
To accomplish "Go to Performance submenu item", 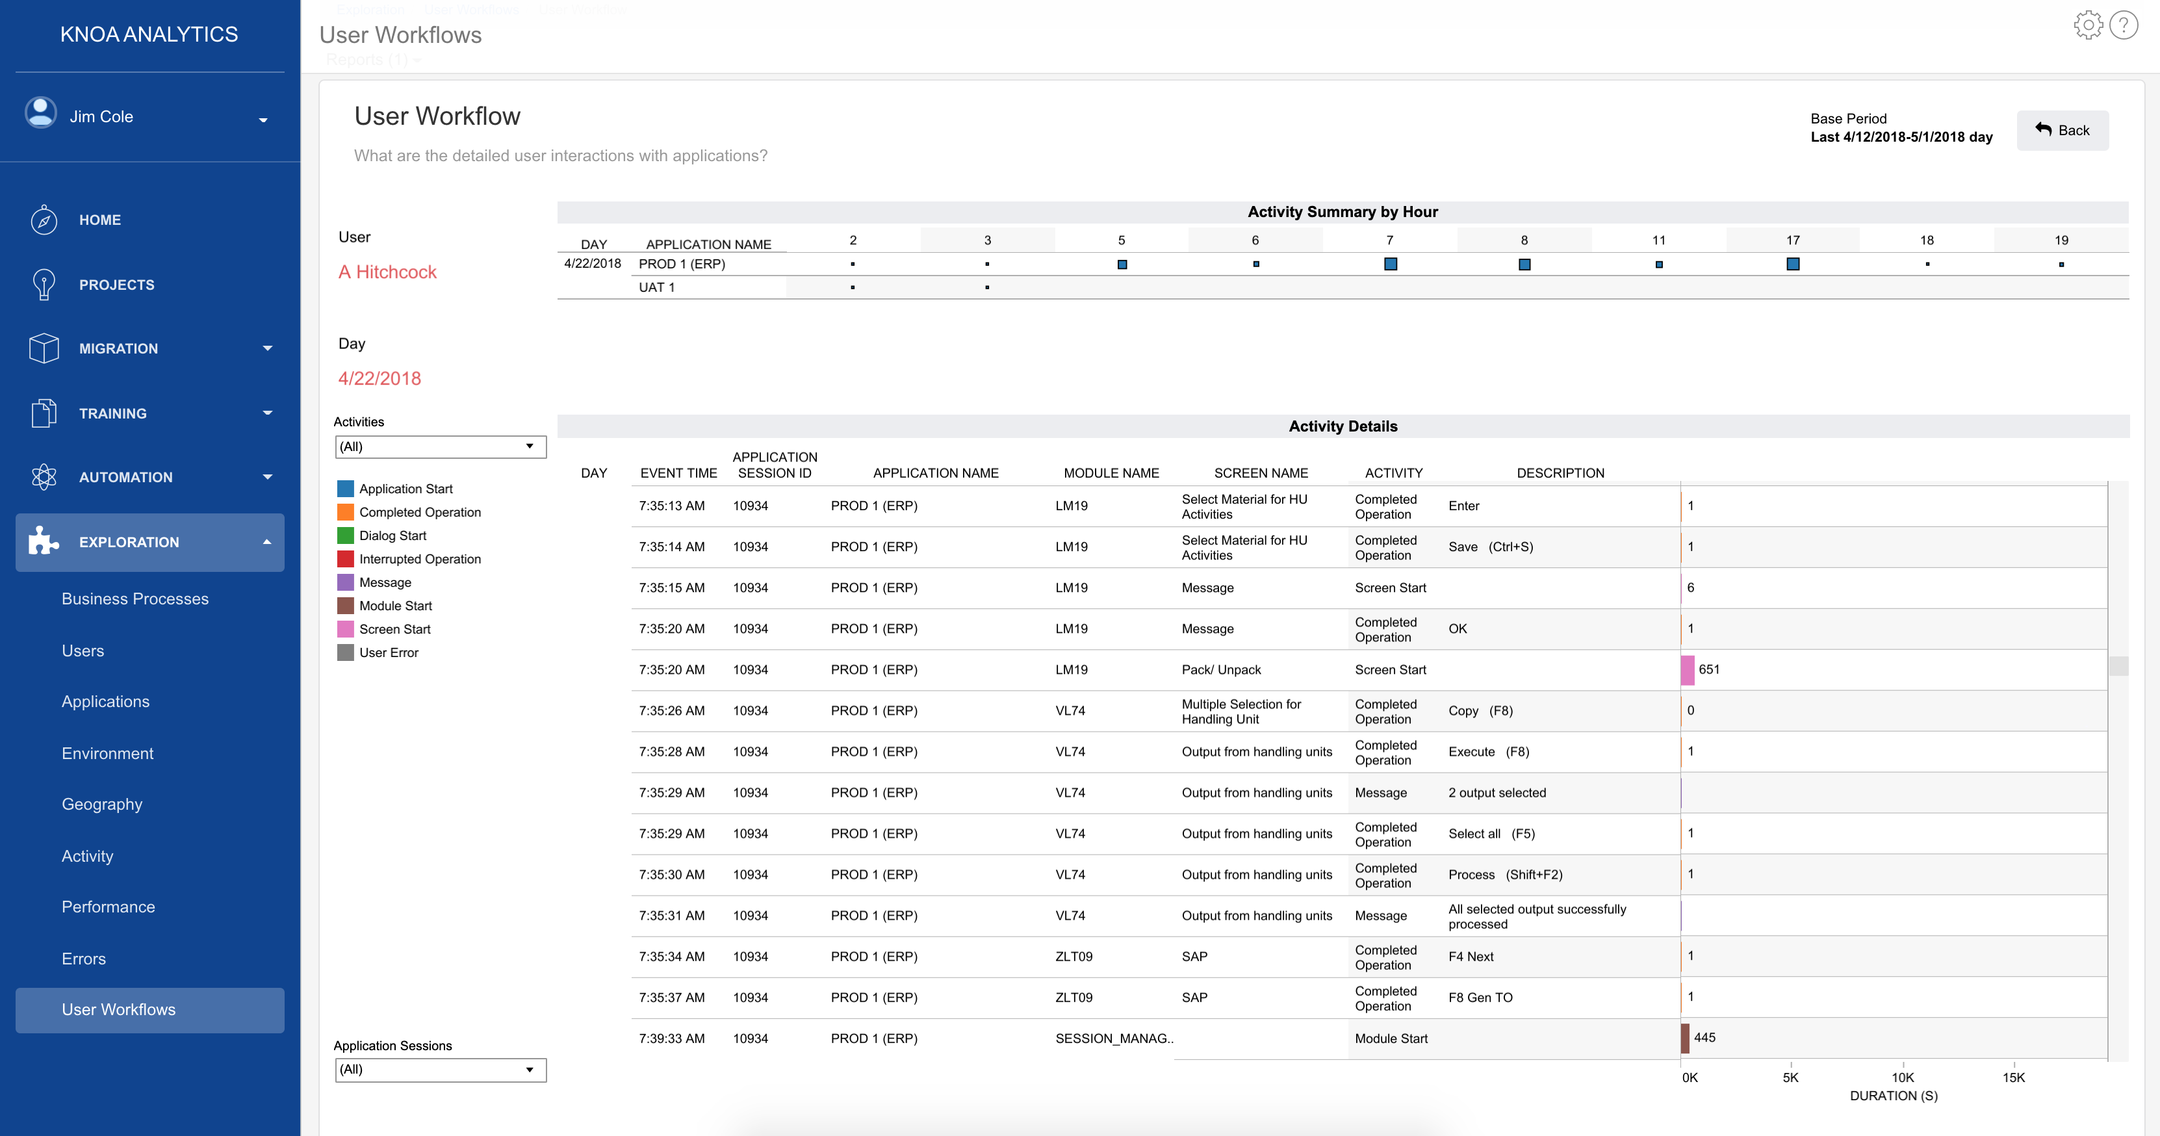I will click(x=108, y=907).
